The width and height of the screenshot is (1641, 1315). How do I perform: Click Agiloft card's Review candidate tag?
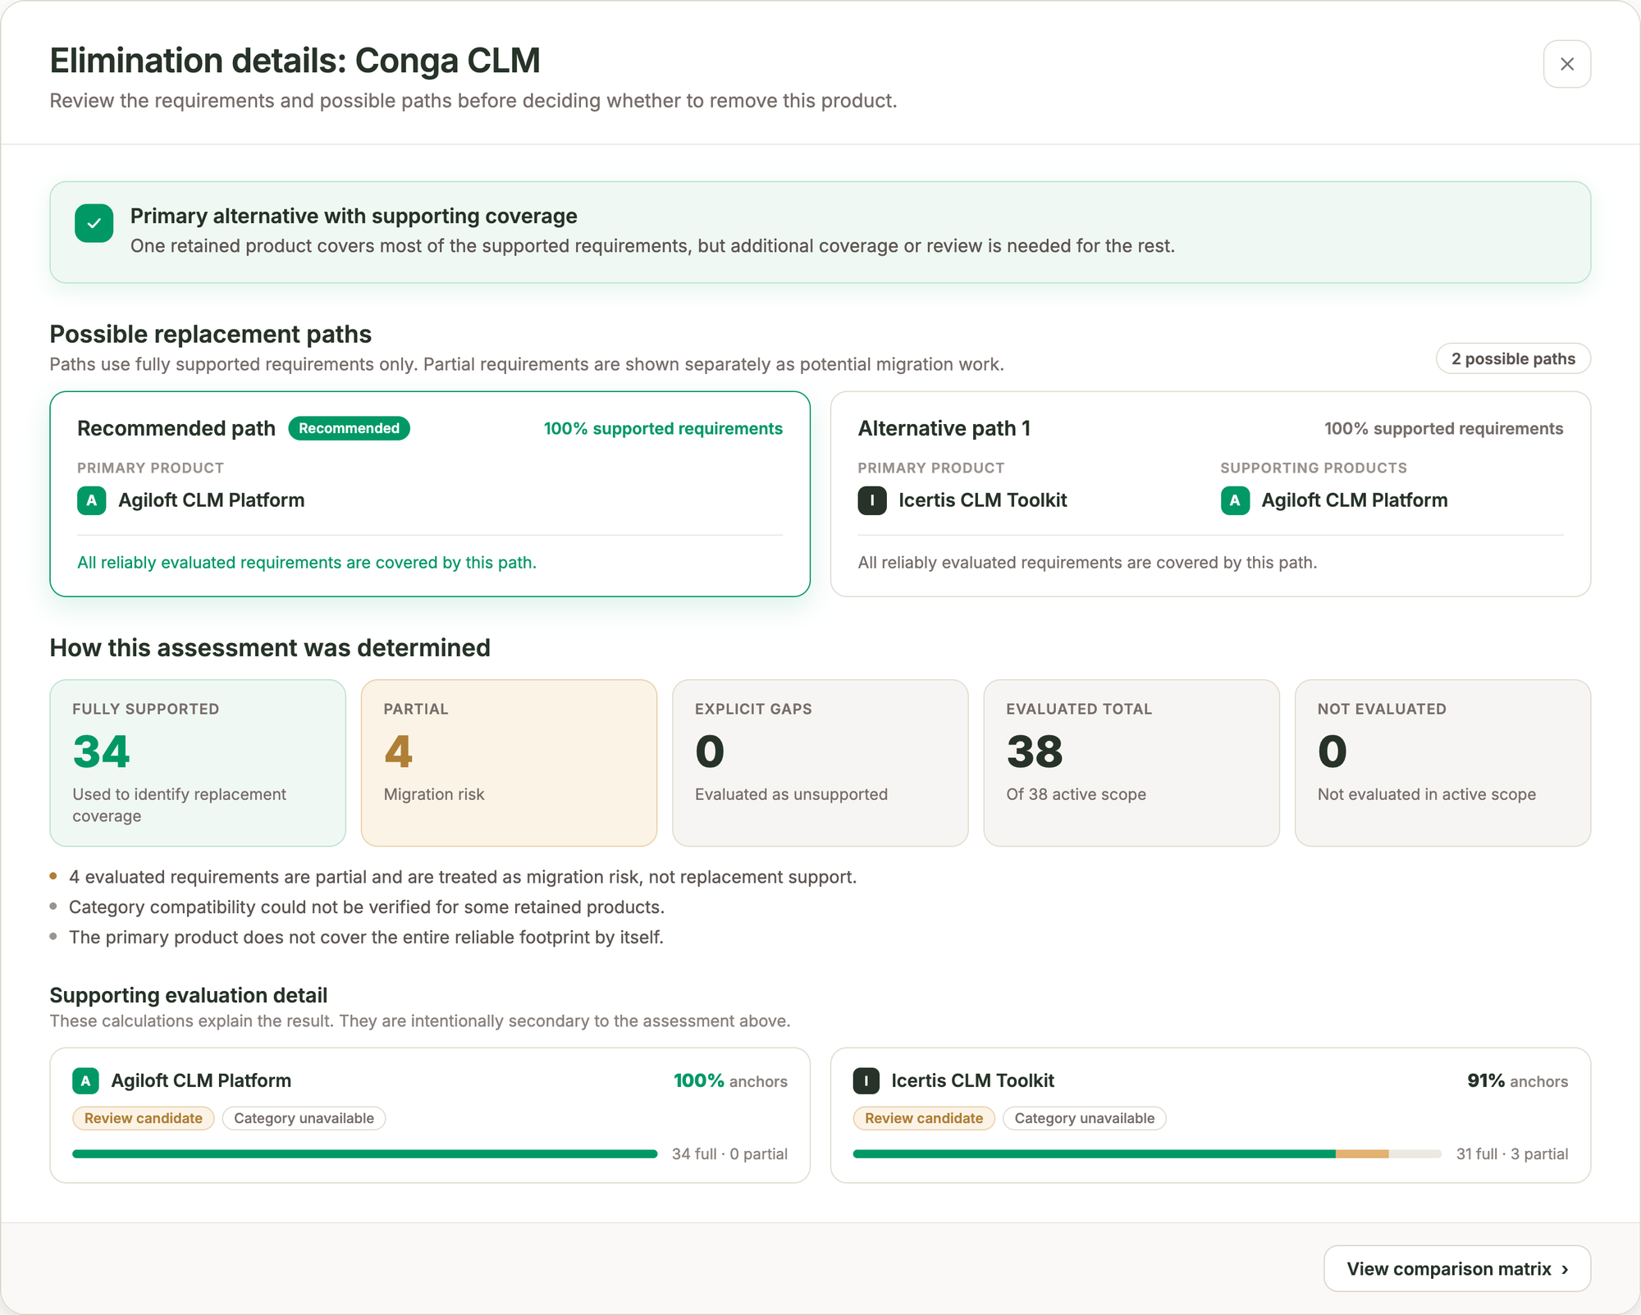coord(144,1118)
